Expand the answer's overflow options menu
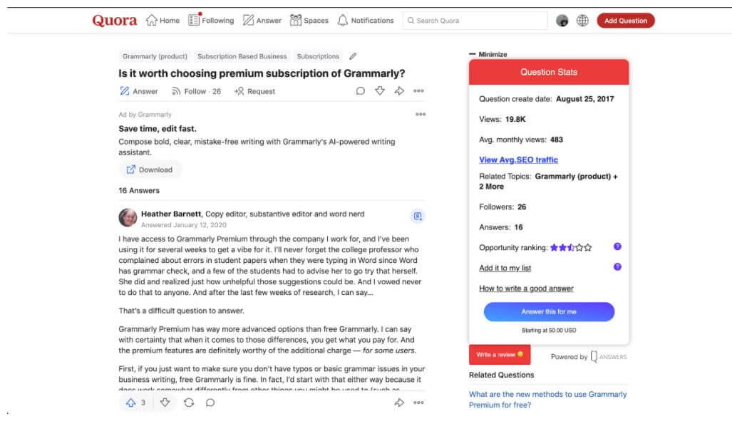The width and height of the screenshot is (732, 426). (x=418, y=402)
